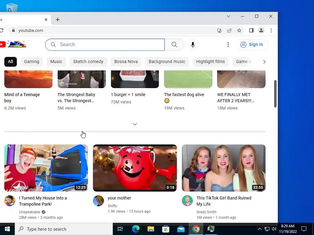Select the Background music chip
Viewport: 314px width, 235px height.
pyautogui.click(x=167, y=62)
